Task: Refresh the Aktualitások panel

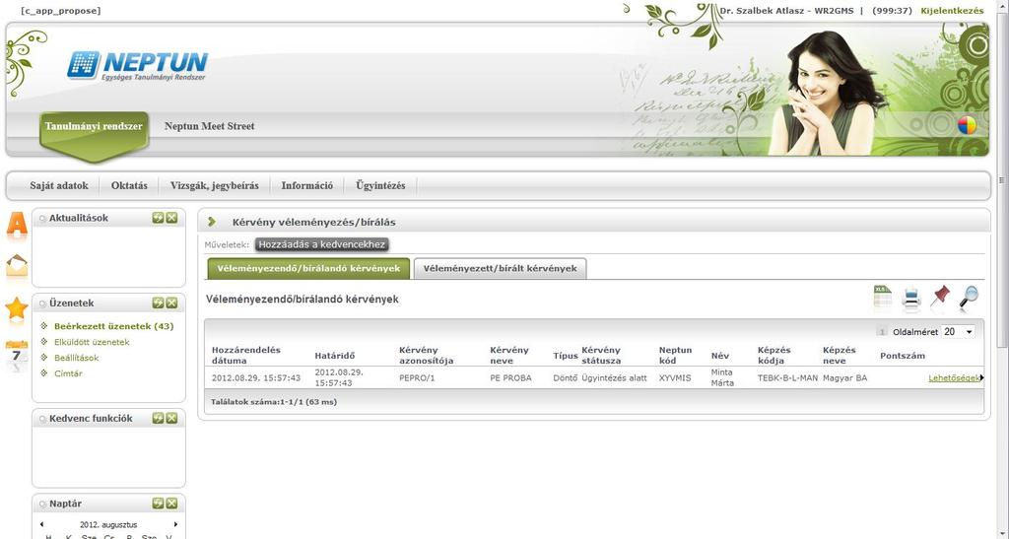Action: coord(158,218)
